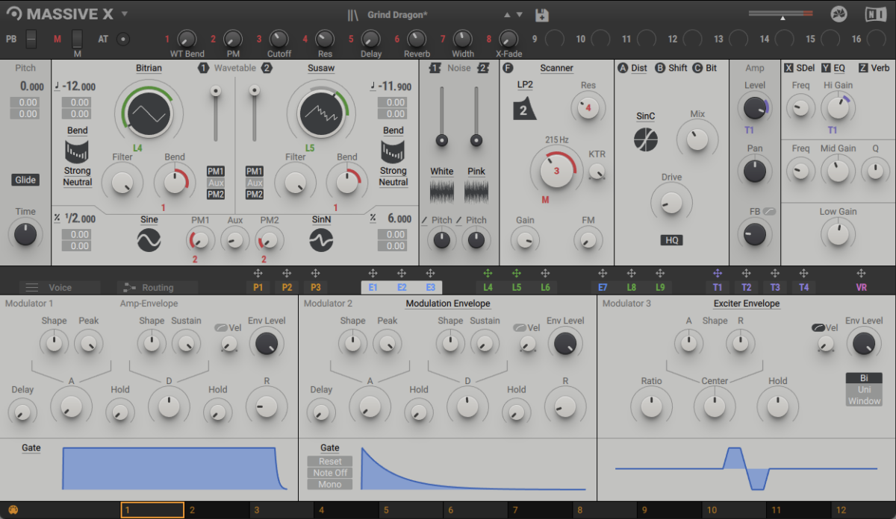This screenshot has height=519, width=896.
Task: Click the move-arrow handle above E7
Action: [x=603, y=274]
